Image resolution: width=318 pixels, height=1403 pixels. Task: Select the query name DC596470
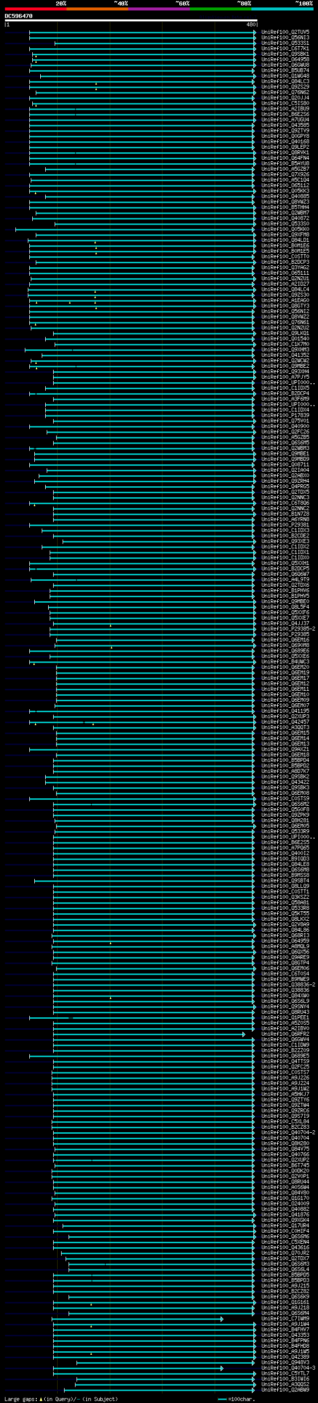coord(18,16)
